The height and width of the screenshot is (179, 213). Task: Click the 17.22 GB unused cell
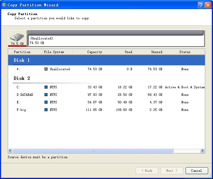pyautogui.click(x=155, y=87)
